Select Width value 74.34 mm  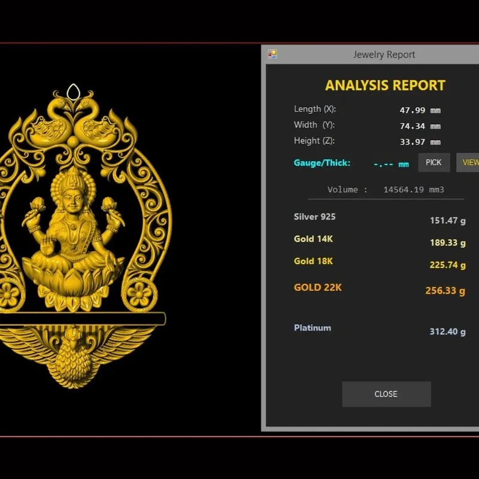(420, 126)
